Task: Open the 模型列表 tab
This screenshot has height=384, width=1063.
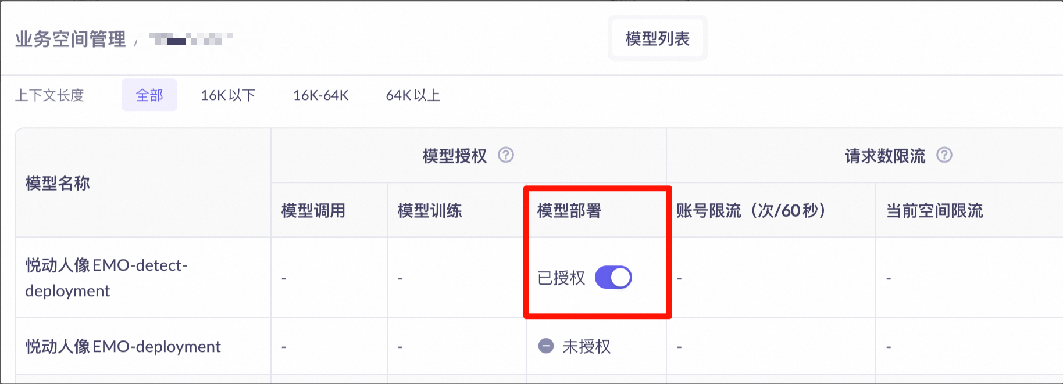Action: [x=657, y=38]
